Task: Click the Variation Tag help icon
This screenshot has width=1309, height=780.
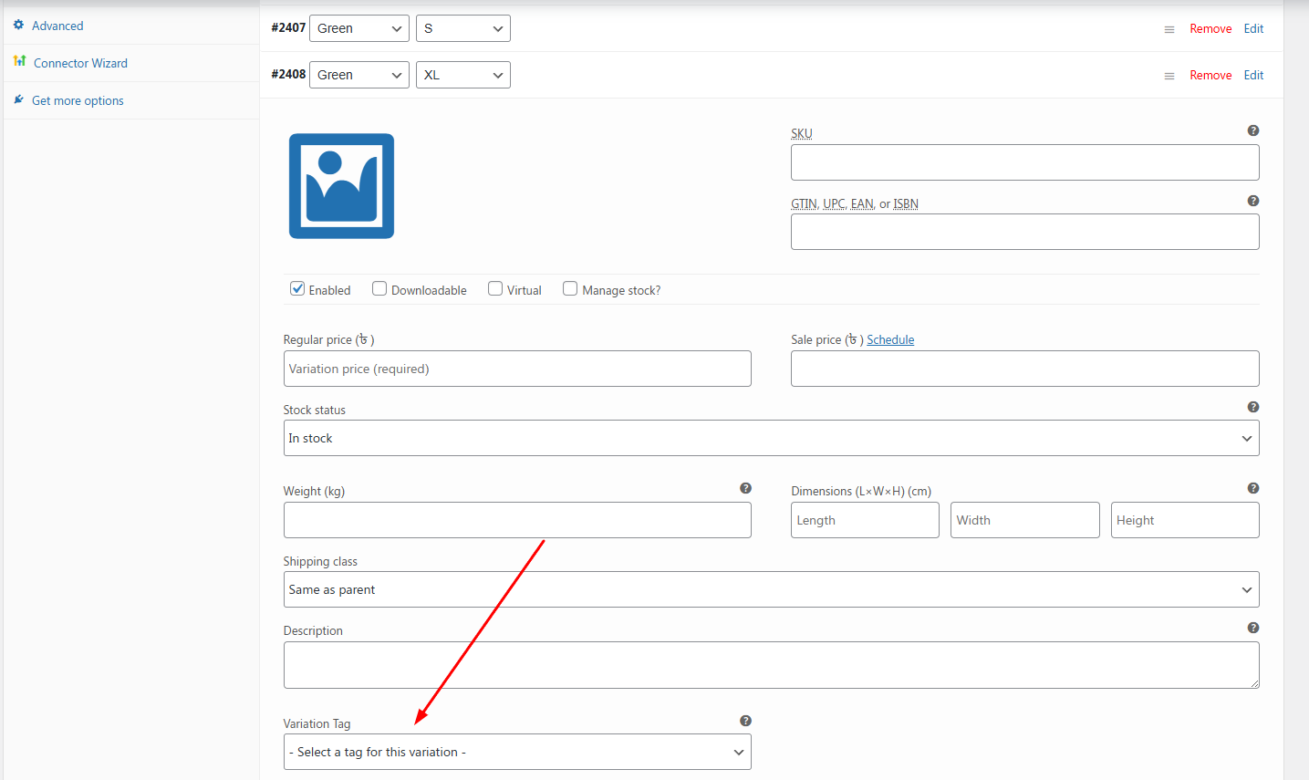Action: point(745,721)
